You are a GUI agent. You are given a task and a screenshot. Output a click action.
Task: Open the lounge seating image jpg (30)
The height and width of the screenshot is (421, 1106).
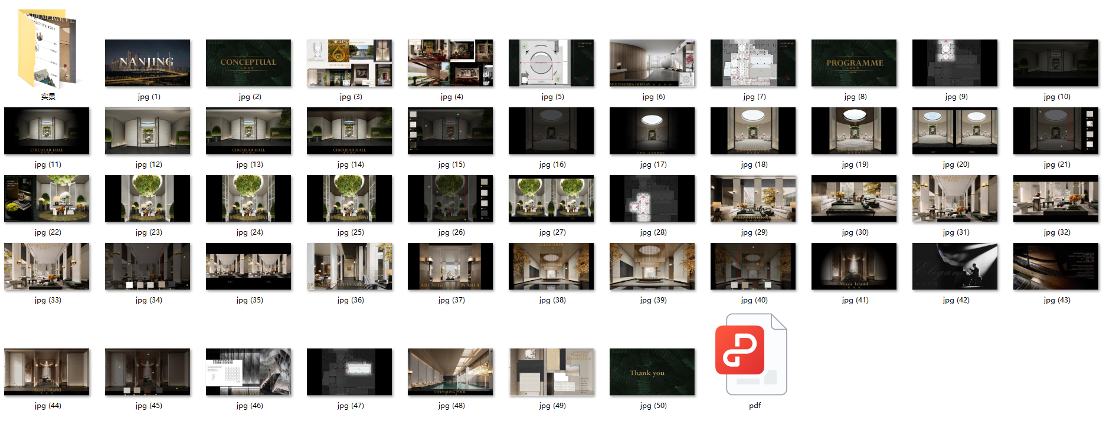(854, 199)
